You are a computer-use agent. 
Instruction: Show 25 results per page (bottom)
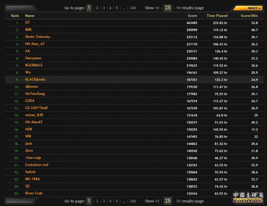point(168,201)
